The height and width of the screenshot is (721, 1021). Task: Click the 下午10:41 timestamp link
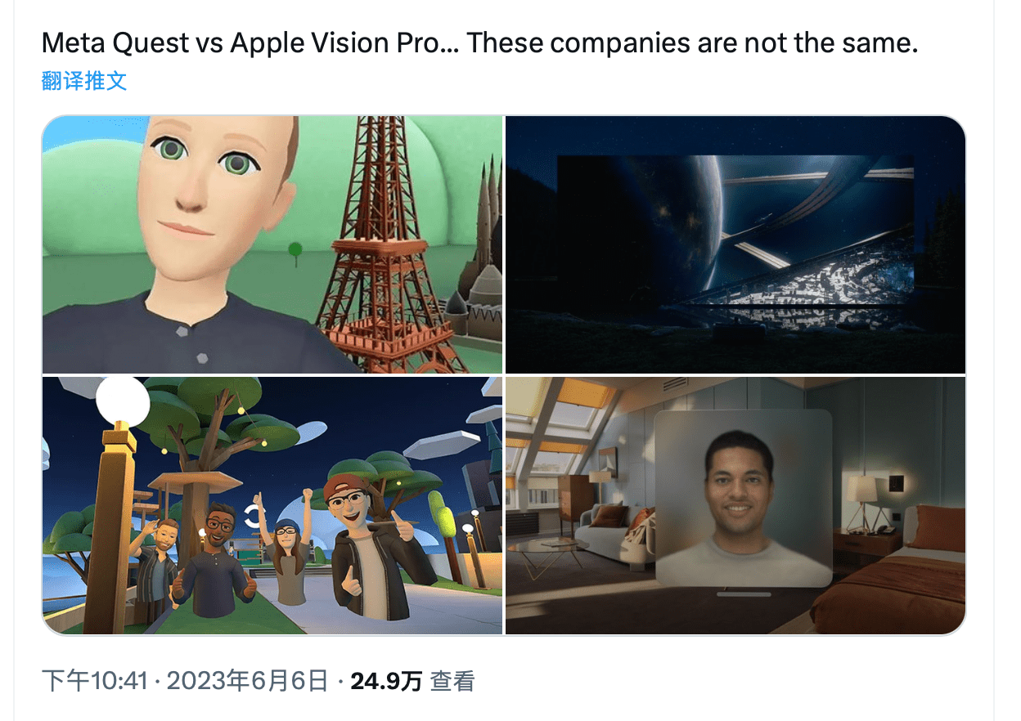click(94, 681)
